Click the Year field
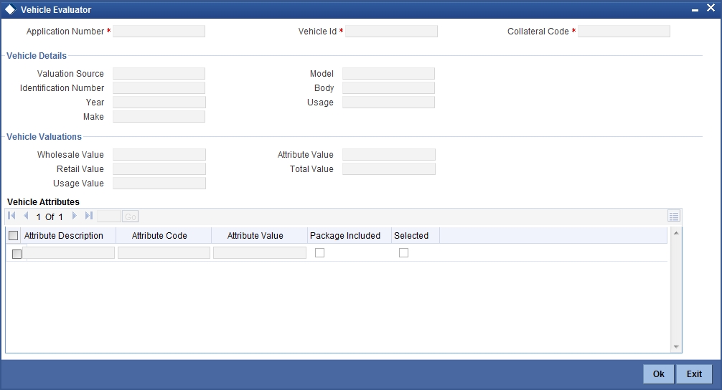Viewport: 722px width, 390px height. tap(159, 102)
